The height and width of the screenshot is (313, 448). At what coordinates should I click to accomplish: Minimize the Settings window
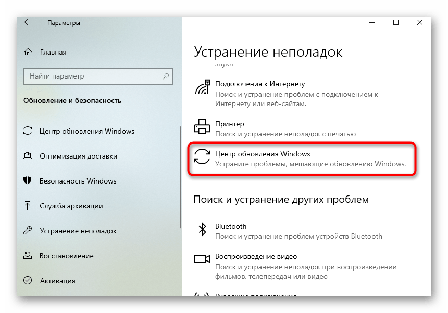coord(372,22)
